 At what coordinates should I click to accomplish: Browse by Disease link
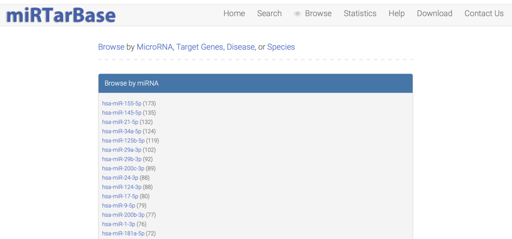(241, 47)
